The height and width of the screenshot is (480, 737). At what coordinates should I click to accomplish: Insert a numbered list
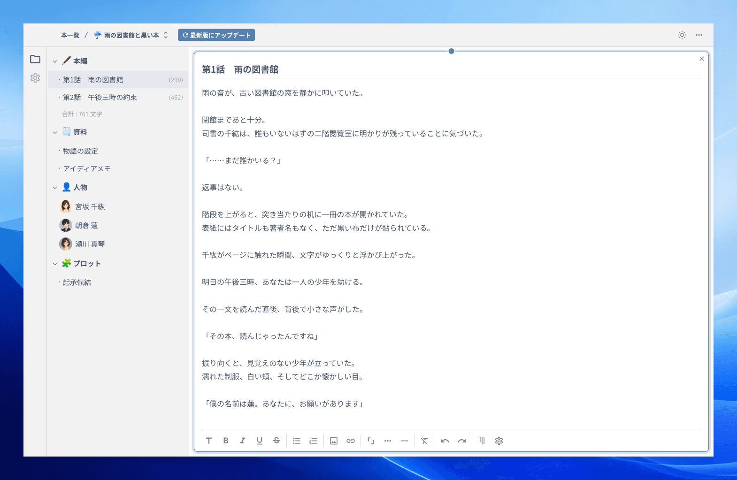(x=314, y=441)
